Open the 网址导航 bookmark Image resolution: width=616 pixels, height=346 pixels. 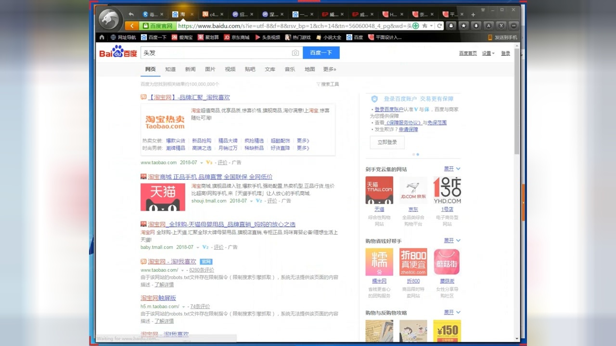pyautogui.click(x=123, y=37)
